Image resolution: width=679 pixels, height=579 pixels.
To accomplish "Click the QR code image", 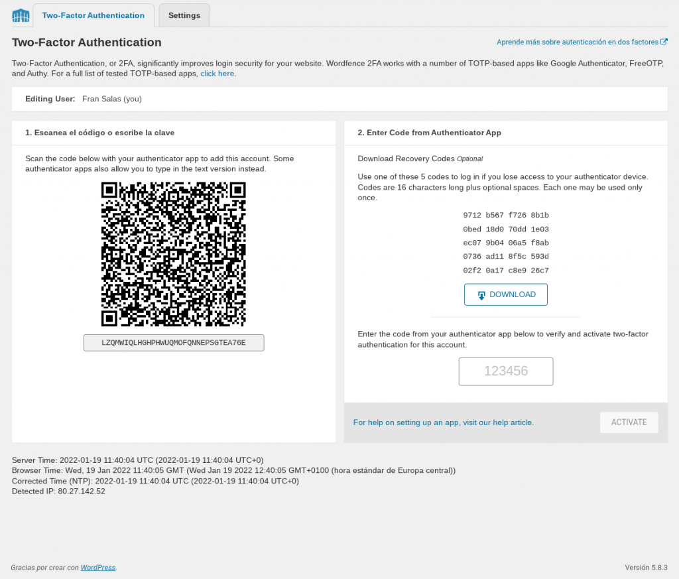I will (x=174, y=254).
